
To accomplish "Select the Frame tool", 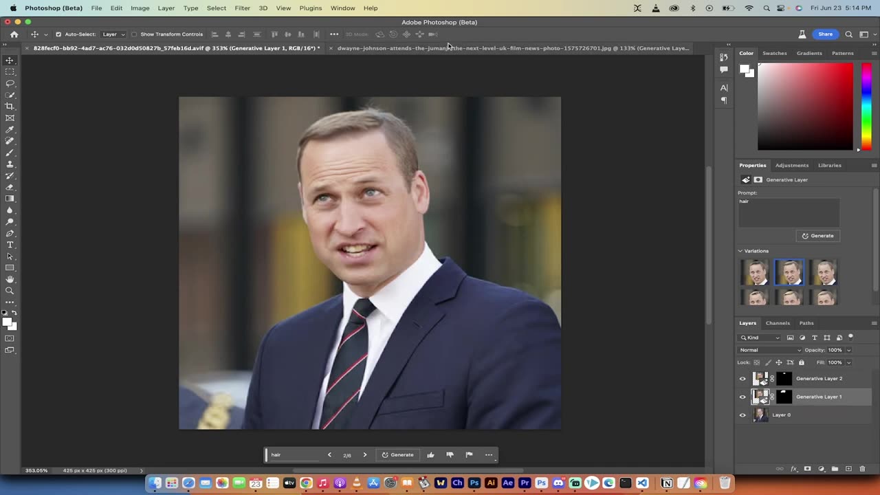I will coord(10,118).
